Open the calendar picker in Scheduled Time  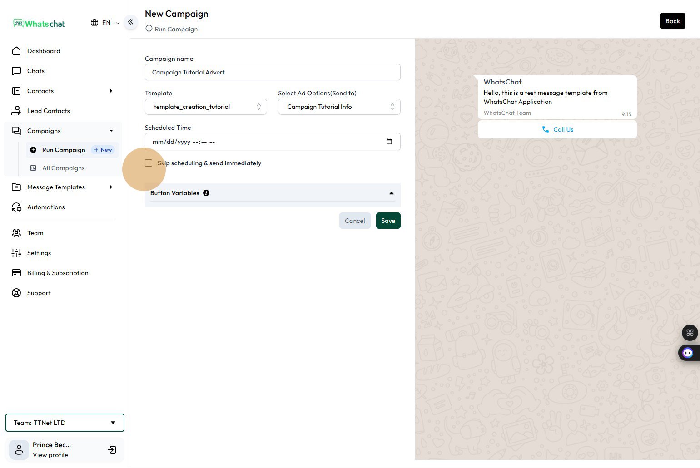click(389, 142)
